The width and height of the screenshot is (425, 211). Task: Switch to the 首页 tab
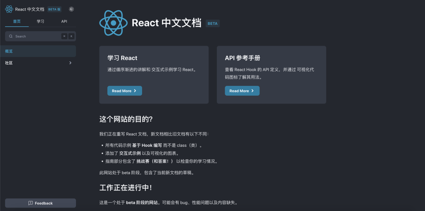(17, 21)
